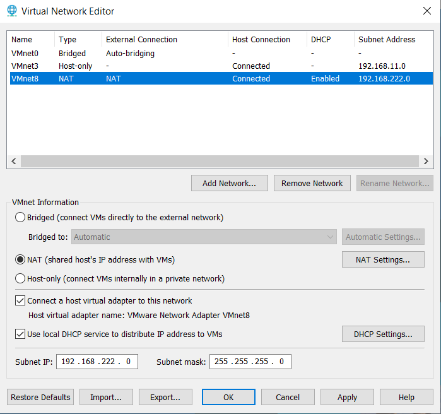The width and height of the screenshot is (441, 414).
Task: Click the Subnet Address column header
Action: point(387,39)
